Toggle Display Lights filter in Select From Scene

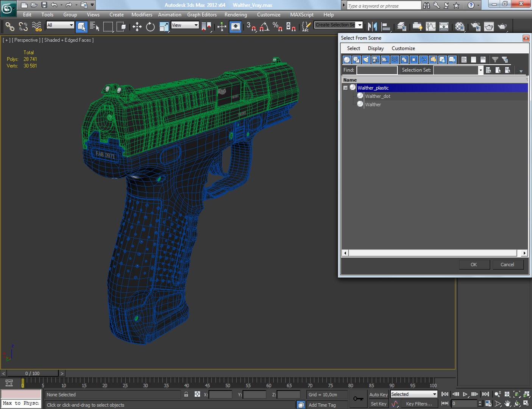pos(366,59)
